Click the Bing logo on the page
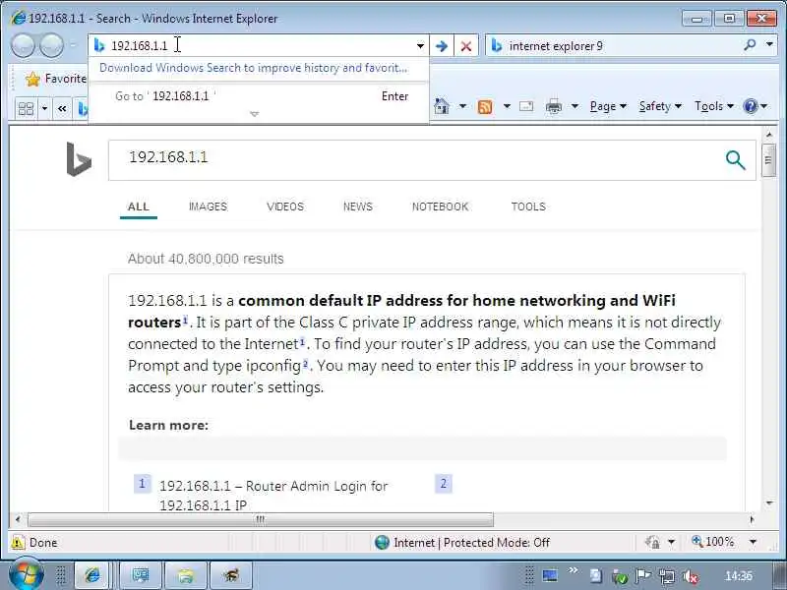Viewport: 787px width, 590px height. (x=79, y=159)
